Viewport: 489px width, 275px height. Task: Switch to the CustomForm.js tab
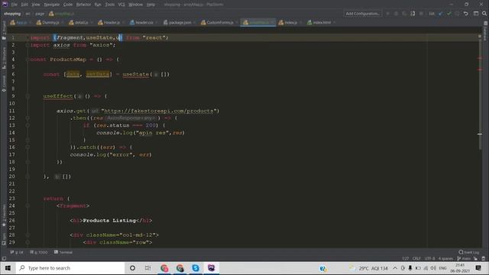point(219,22)
